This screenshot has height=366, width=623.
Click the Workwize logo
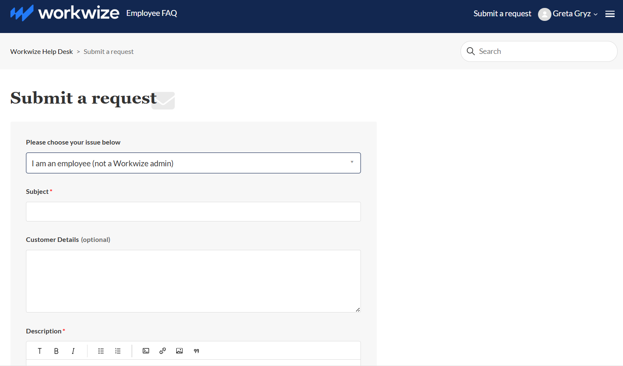pyautogui.click(x=65, y=13)
